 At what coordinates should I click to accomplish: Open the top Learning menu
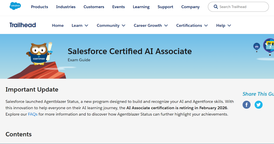click(141, 7)
